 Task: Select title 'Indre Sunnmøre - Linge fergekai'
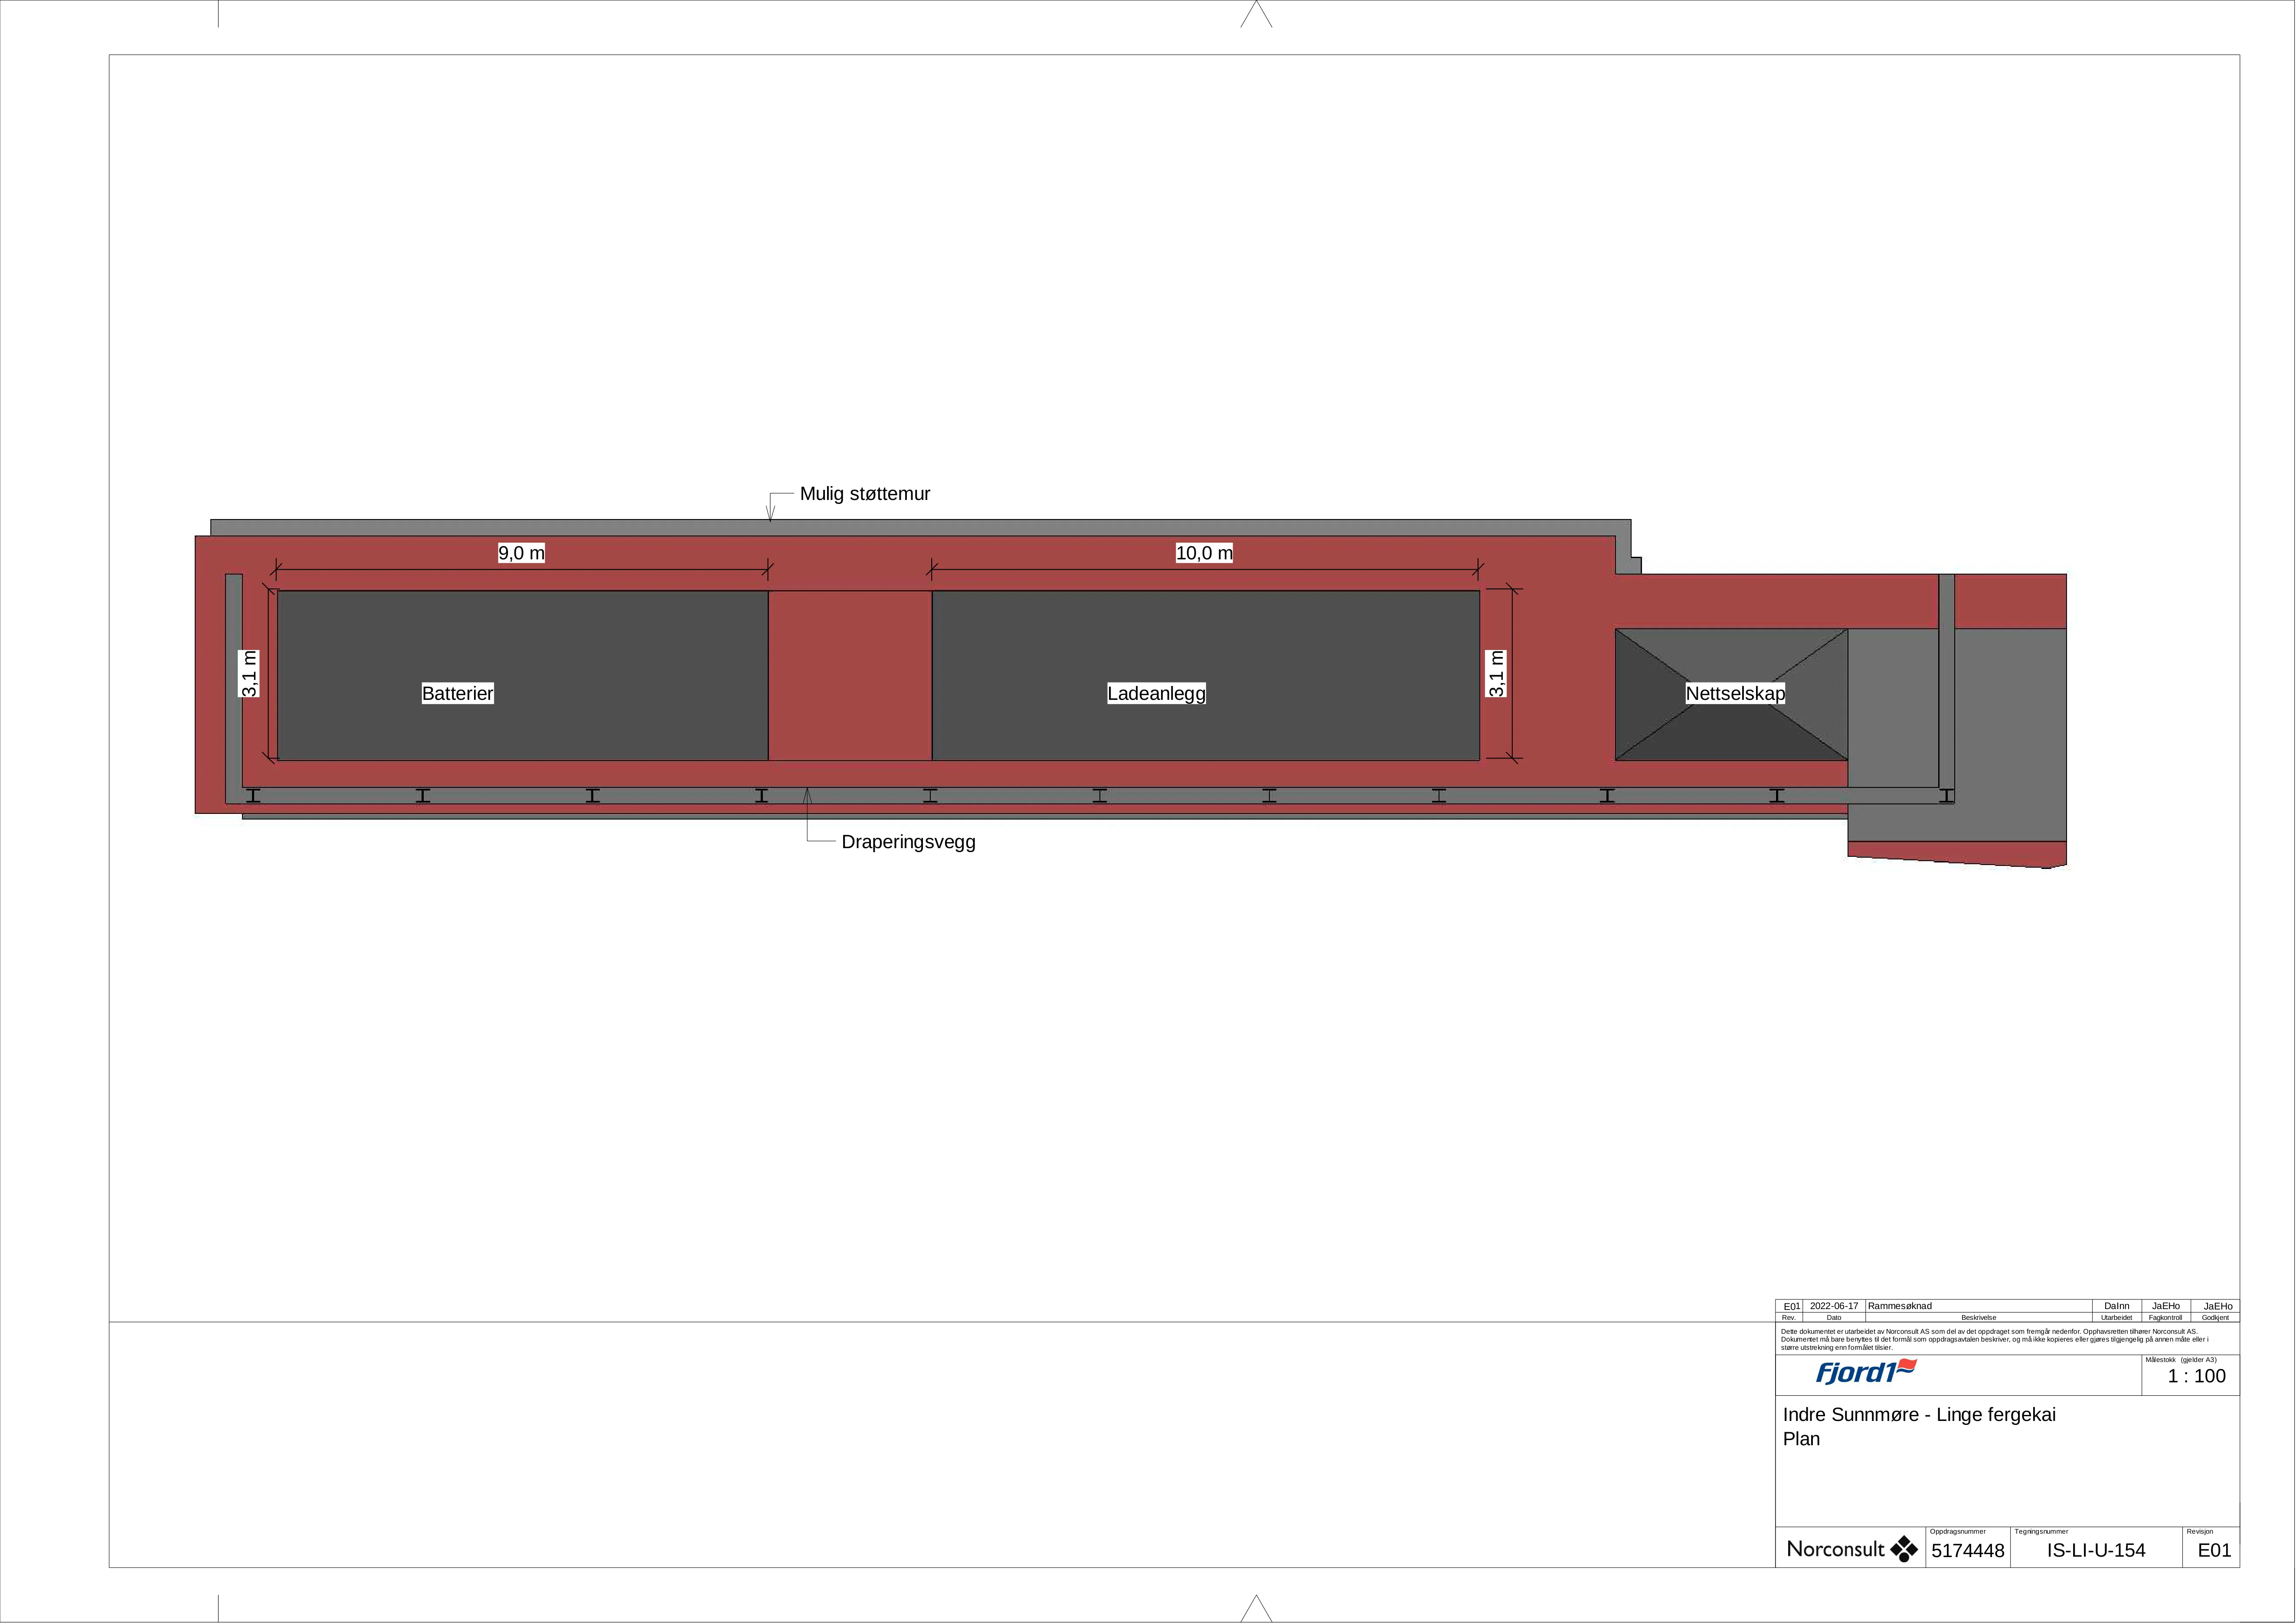pos(1919,1415)
